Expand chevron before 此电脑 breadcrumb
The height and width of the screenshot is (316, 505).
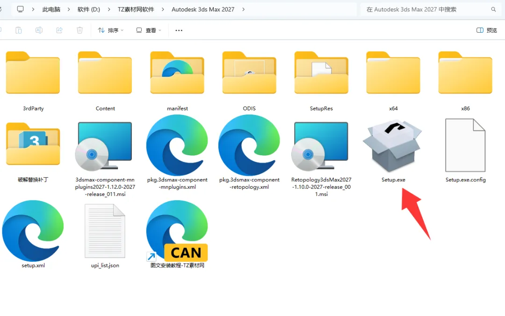pyautogui.click(x=33, y=9)
